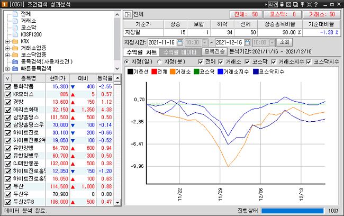344x216 pixels.
Task: Click the 등락률 column header
Action: 105,78
